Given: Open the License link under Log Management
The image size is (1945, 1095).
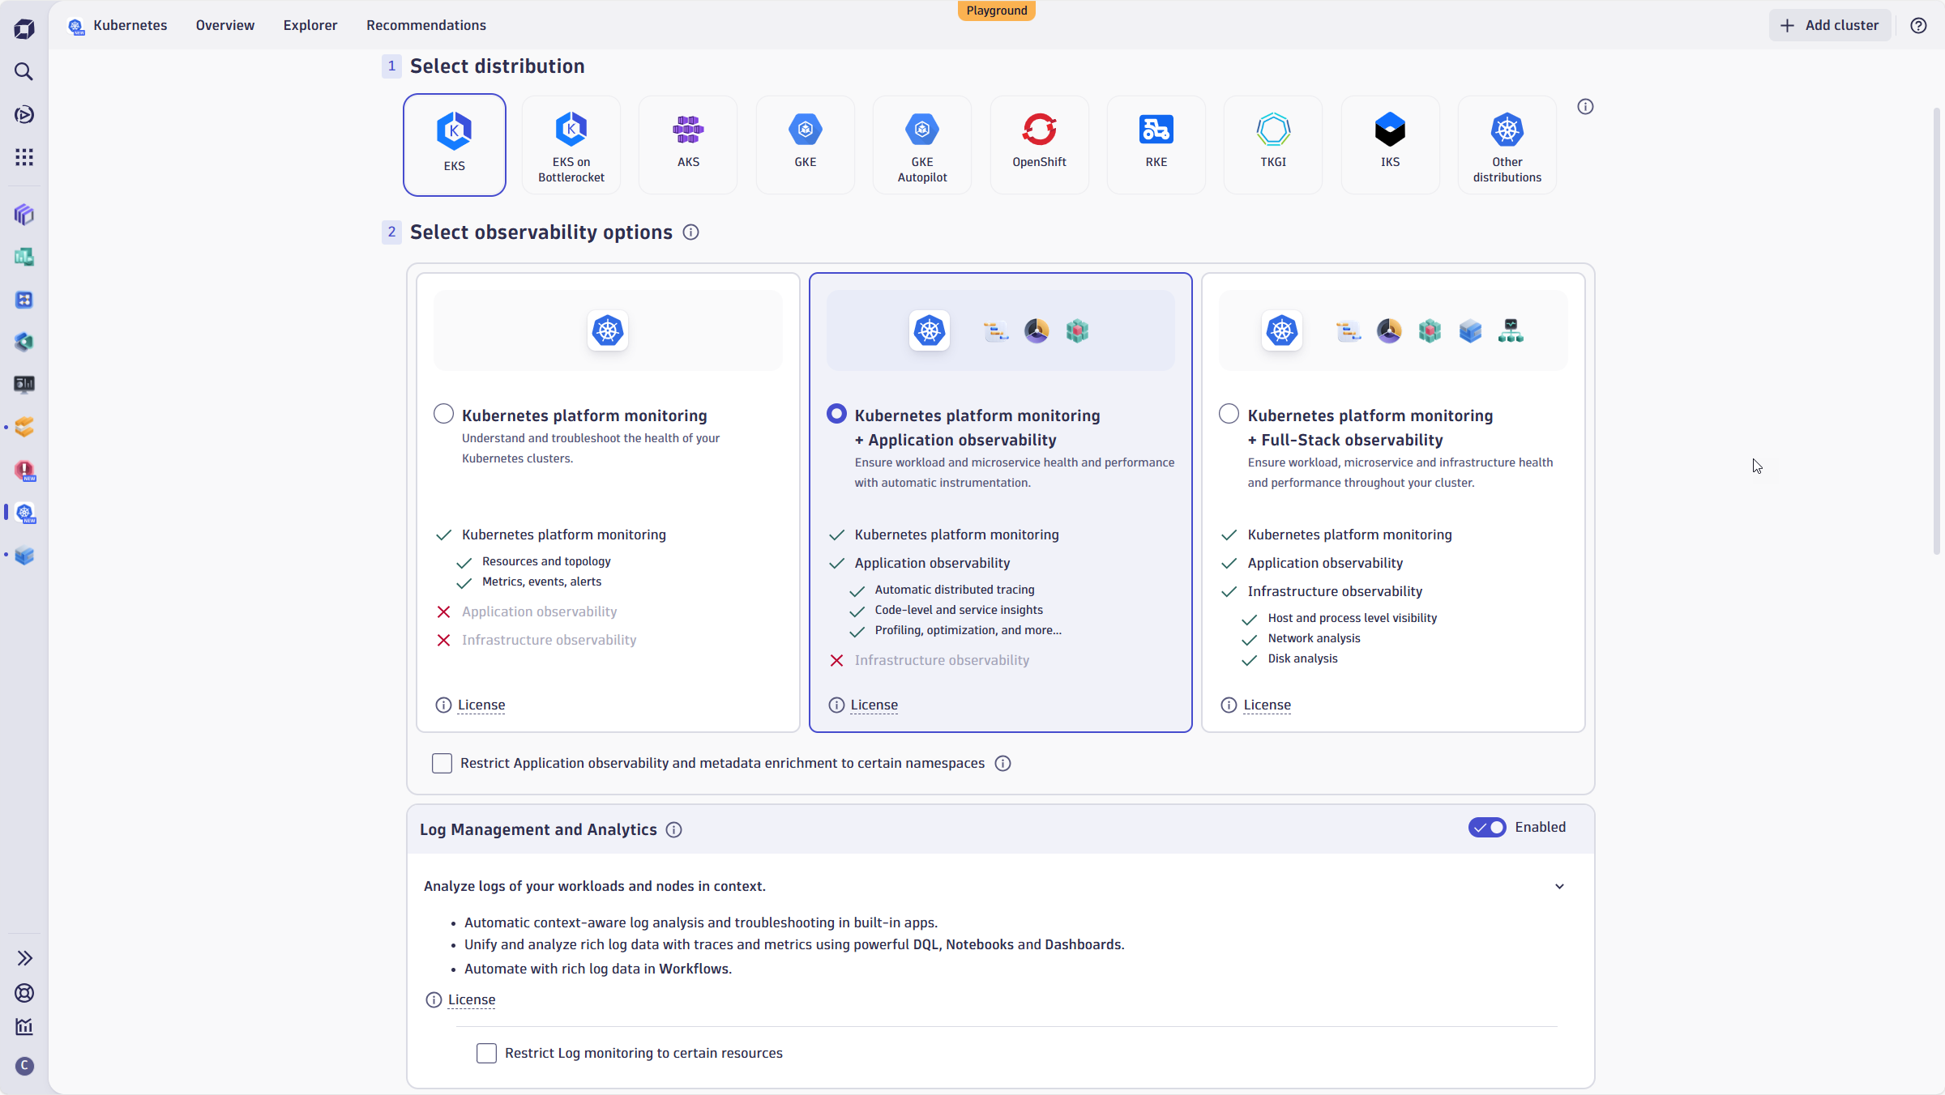Looking at the screenshot, I should coord(472,999).
